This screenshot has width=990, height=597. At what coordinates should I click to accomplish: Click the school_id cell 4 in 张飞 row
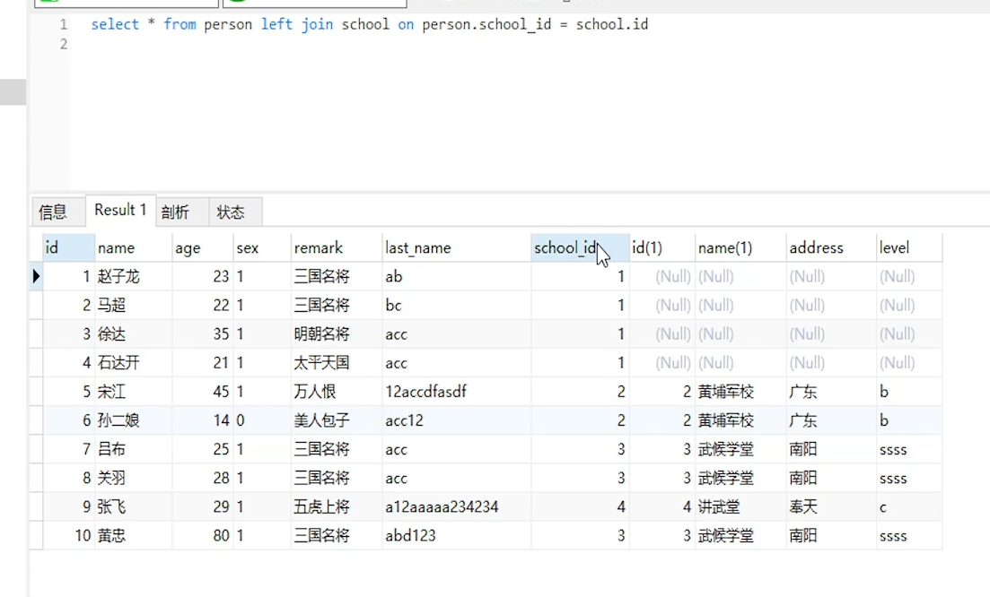coord(580,506)
